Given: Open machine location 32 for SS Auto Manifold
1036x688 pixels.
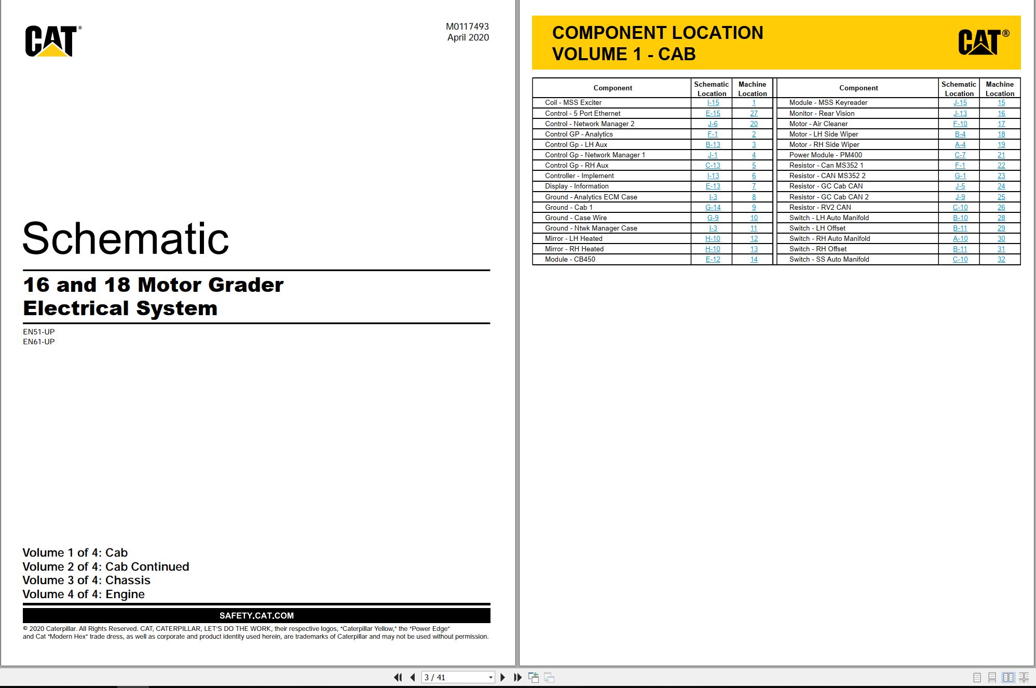Looking at the screenshot, I should 1001,259.
